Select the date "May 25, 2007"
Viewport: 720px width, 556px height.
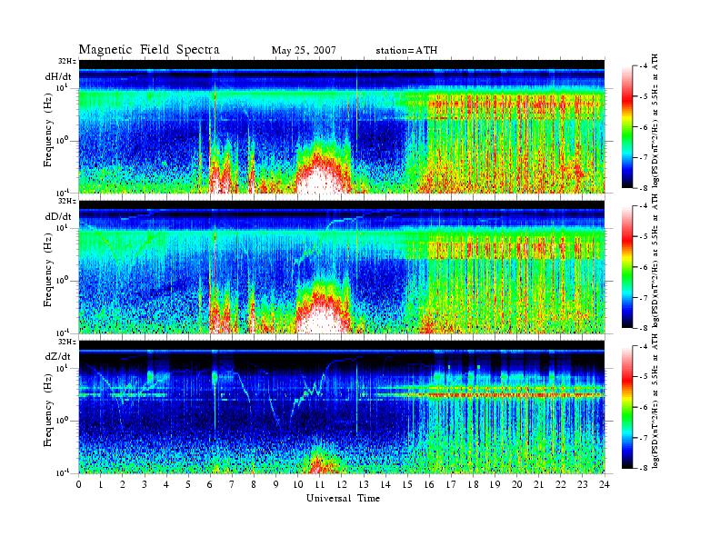click(x=304, y=50)
